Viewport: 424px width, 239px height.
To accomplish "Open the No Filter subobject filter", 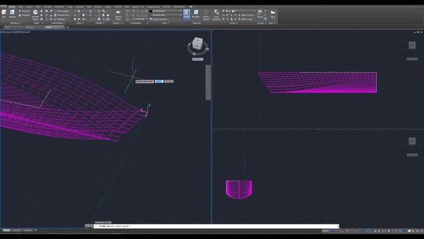I will point(196,15).
